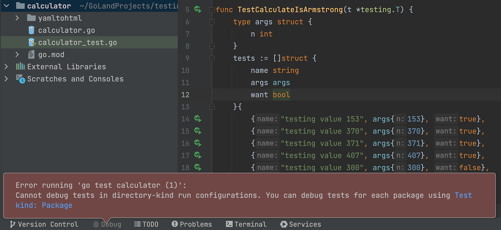Run the 'testing value 407' test gutter icon
Viewport: 501px width, 230px height.
point(198,155)
